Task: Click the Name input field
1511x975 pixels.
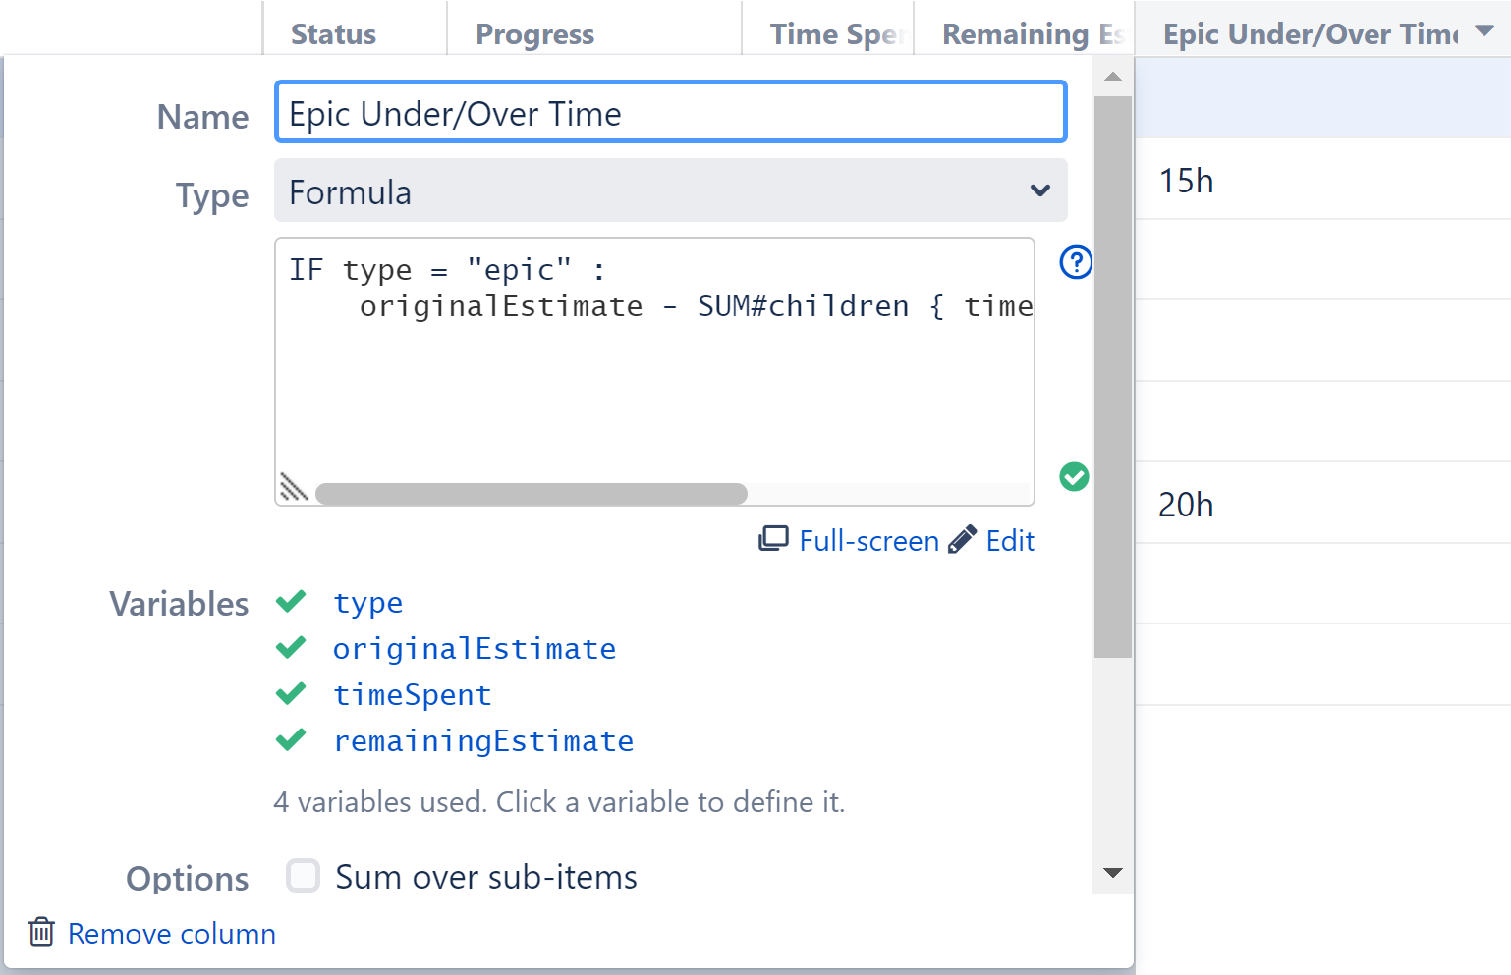Action: point(670,112)
